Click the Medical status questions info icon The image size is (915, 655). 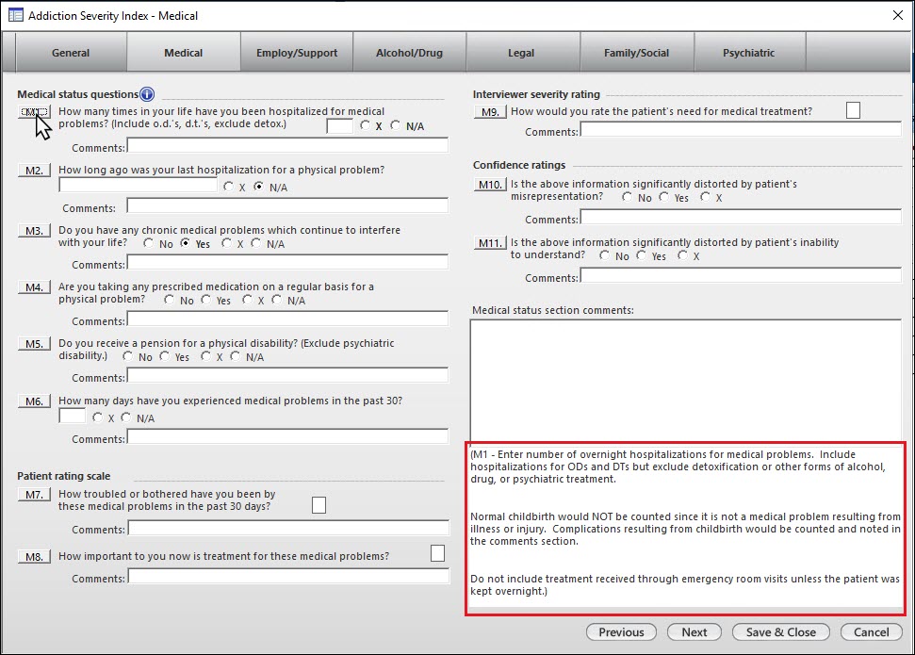147,94
